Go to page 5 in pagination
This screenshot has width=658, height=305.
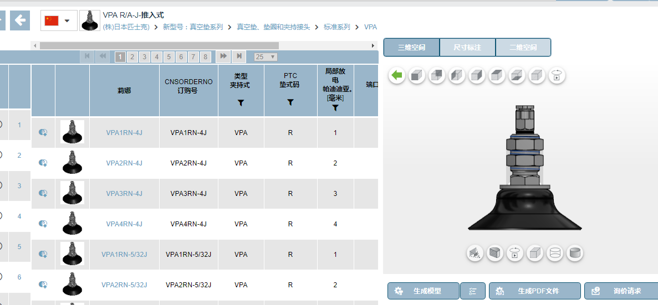169,56
